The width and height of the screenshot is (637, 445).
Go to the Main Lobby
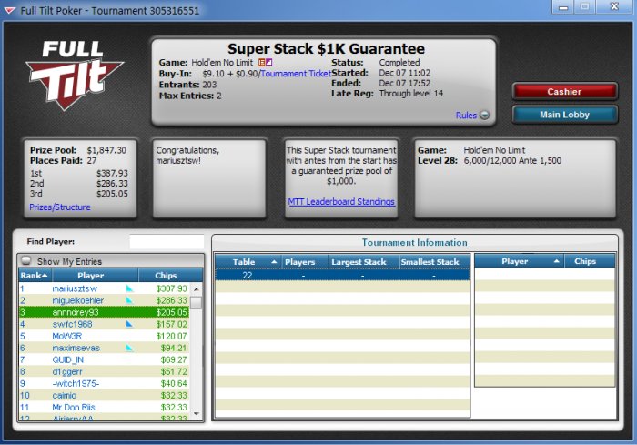coord(565,115)
